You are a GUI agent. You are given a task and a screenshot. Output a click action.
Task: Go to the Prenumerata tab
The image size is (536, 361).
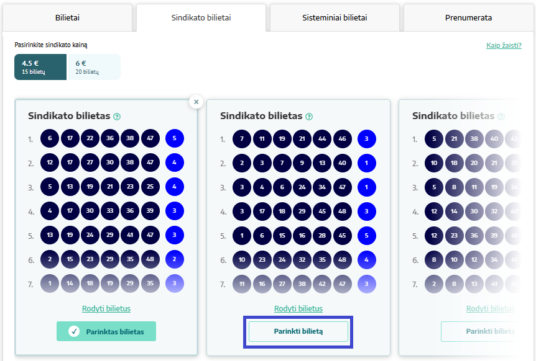click(468, 18)
